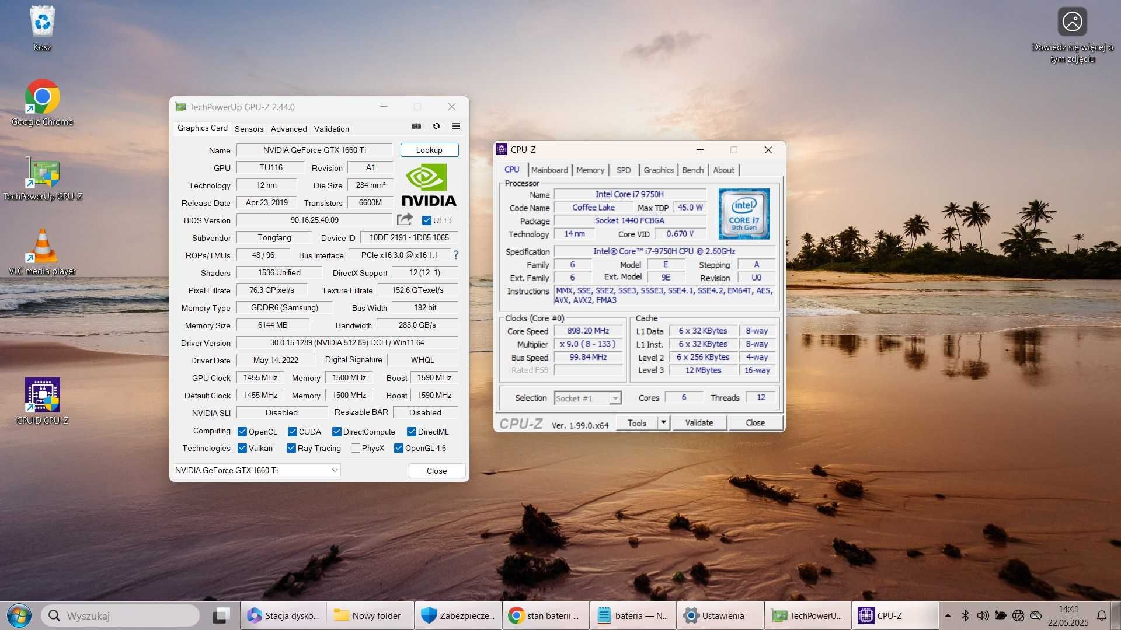1121x630 pixels.
Task: Open the GPU-Z hamburger menu
Action: pos(456,126)
